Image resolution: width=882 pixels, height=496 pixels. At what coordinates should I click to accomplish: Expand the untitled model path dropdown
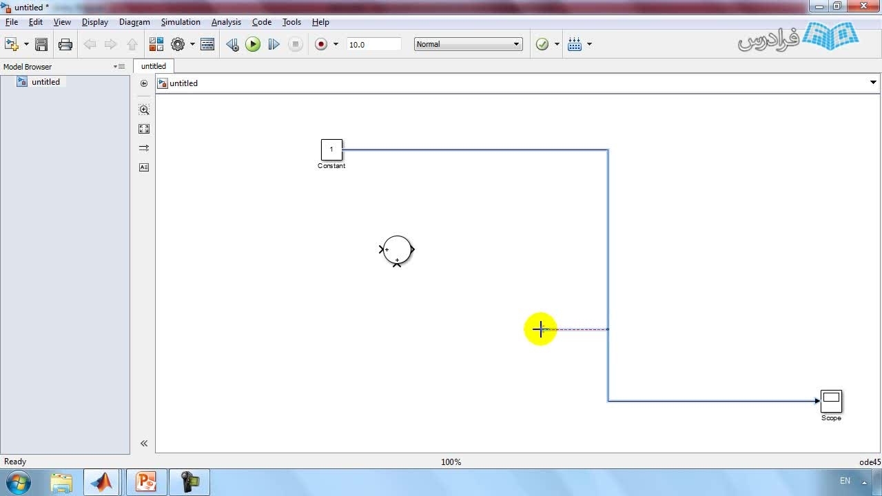point(873,83)
